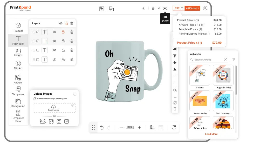253x143 pixels.
Task: Click the group objects icon in top bar
Action: pos(102,9)
